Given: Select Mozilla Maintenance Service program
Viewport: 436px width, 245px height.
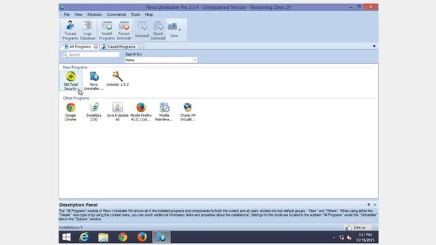Looking at the screenshot, I should (164, 112).
